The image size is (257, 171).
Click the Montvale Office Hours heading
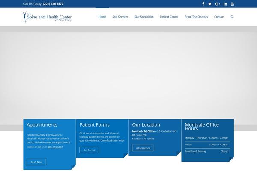click(202, 127)
